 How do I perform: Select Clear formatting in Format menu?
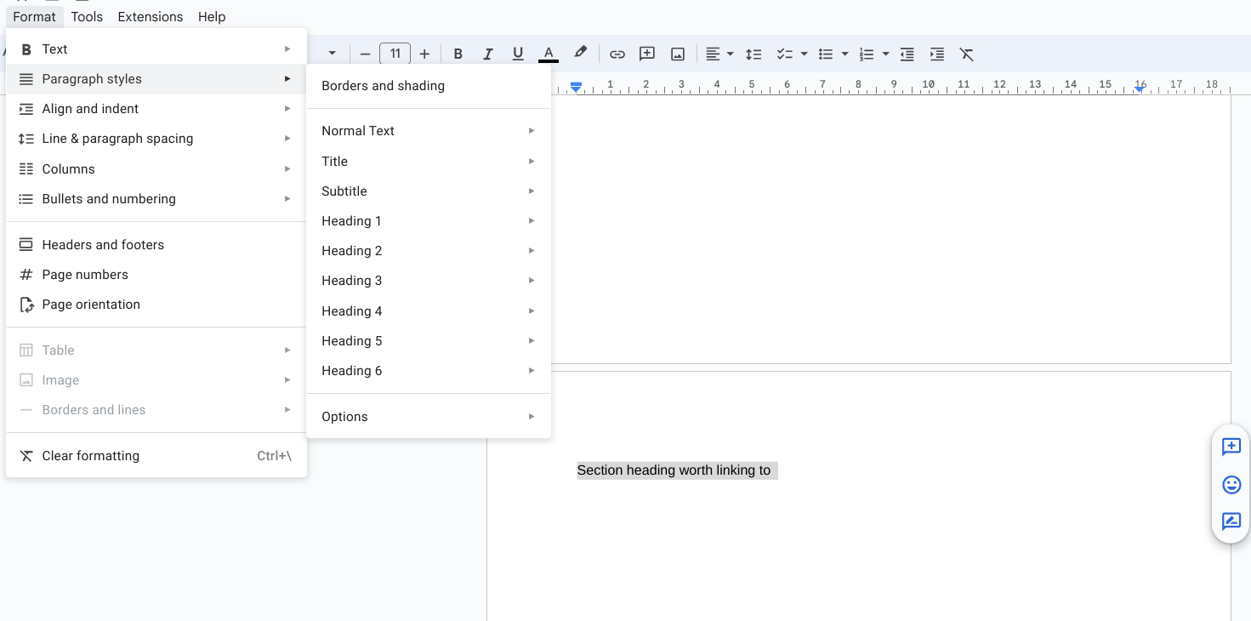[156, 456]
